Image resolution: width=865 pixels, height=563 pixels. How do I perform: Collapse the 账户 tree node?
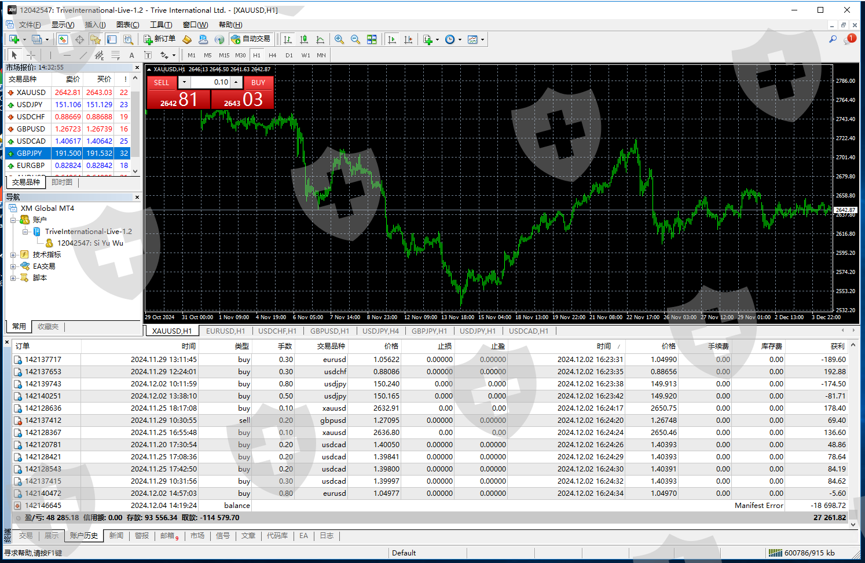point(13,220)
